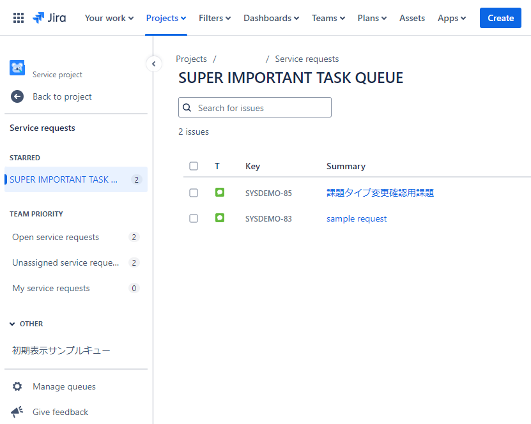Collapse the sidebar with the chevron button
This screenshot has width=531, height=424.
pos(154,64)
